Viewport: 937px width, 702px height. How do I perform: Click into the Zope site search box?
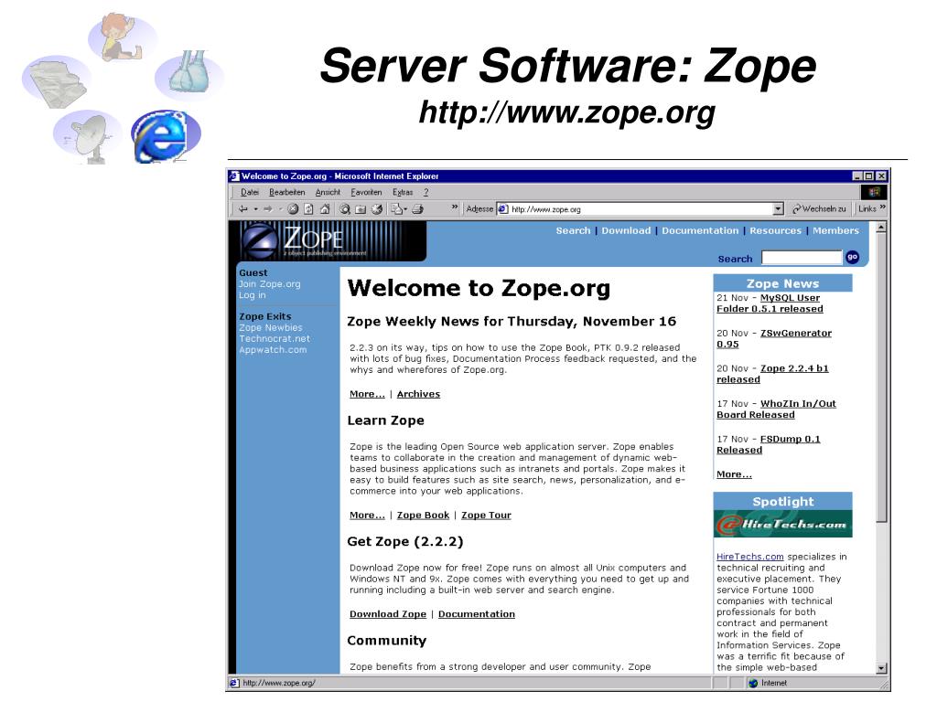click(x=802, y=258)
